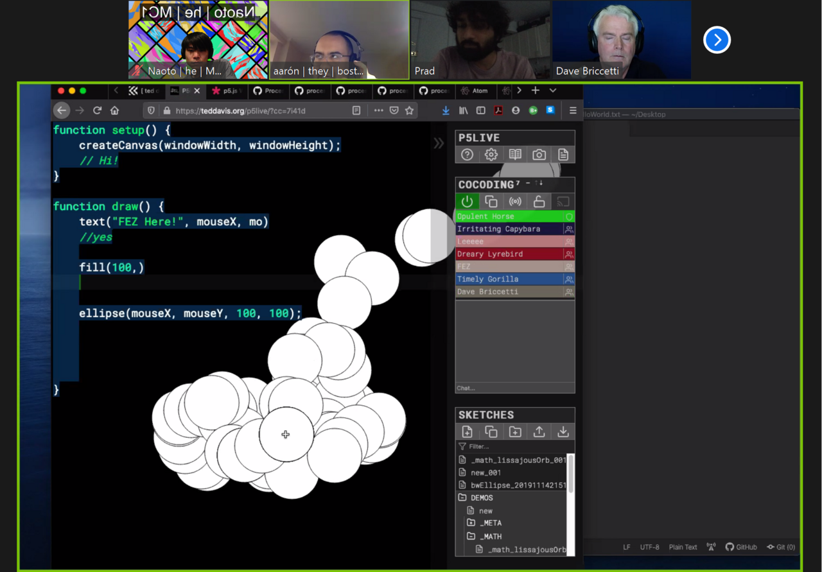Screen dimensions: 822x572
Task: Toggle the Cocoding lock padlock
Action: (539, 202)
